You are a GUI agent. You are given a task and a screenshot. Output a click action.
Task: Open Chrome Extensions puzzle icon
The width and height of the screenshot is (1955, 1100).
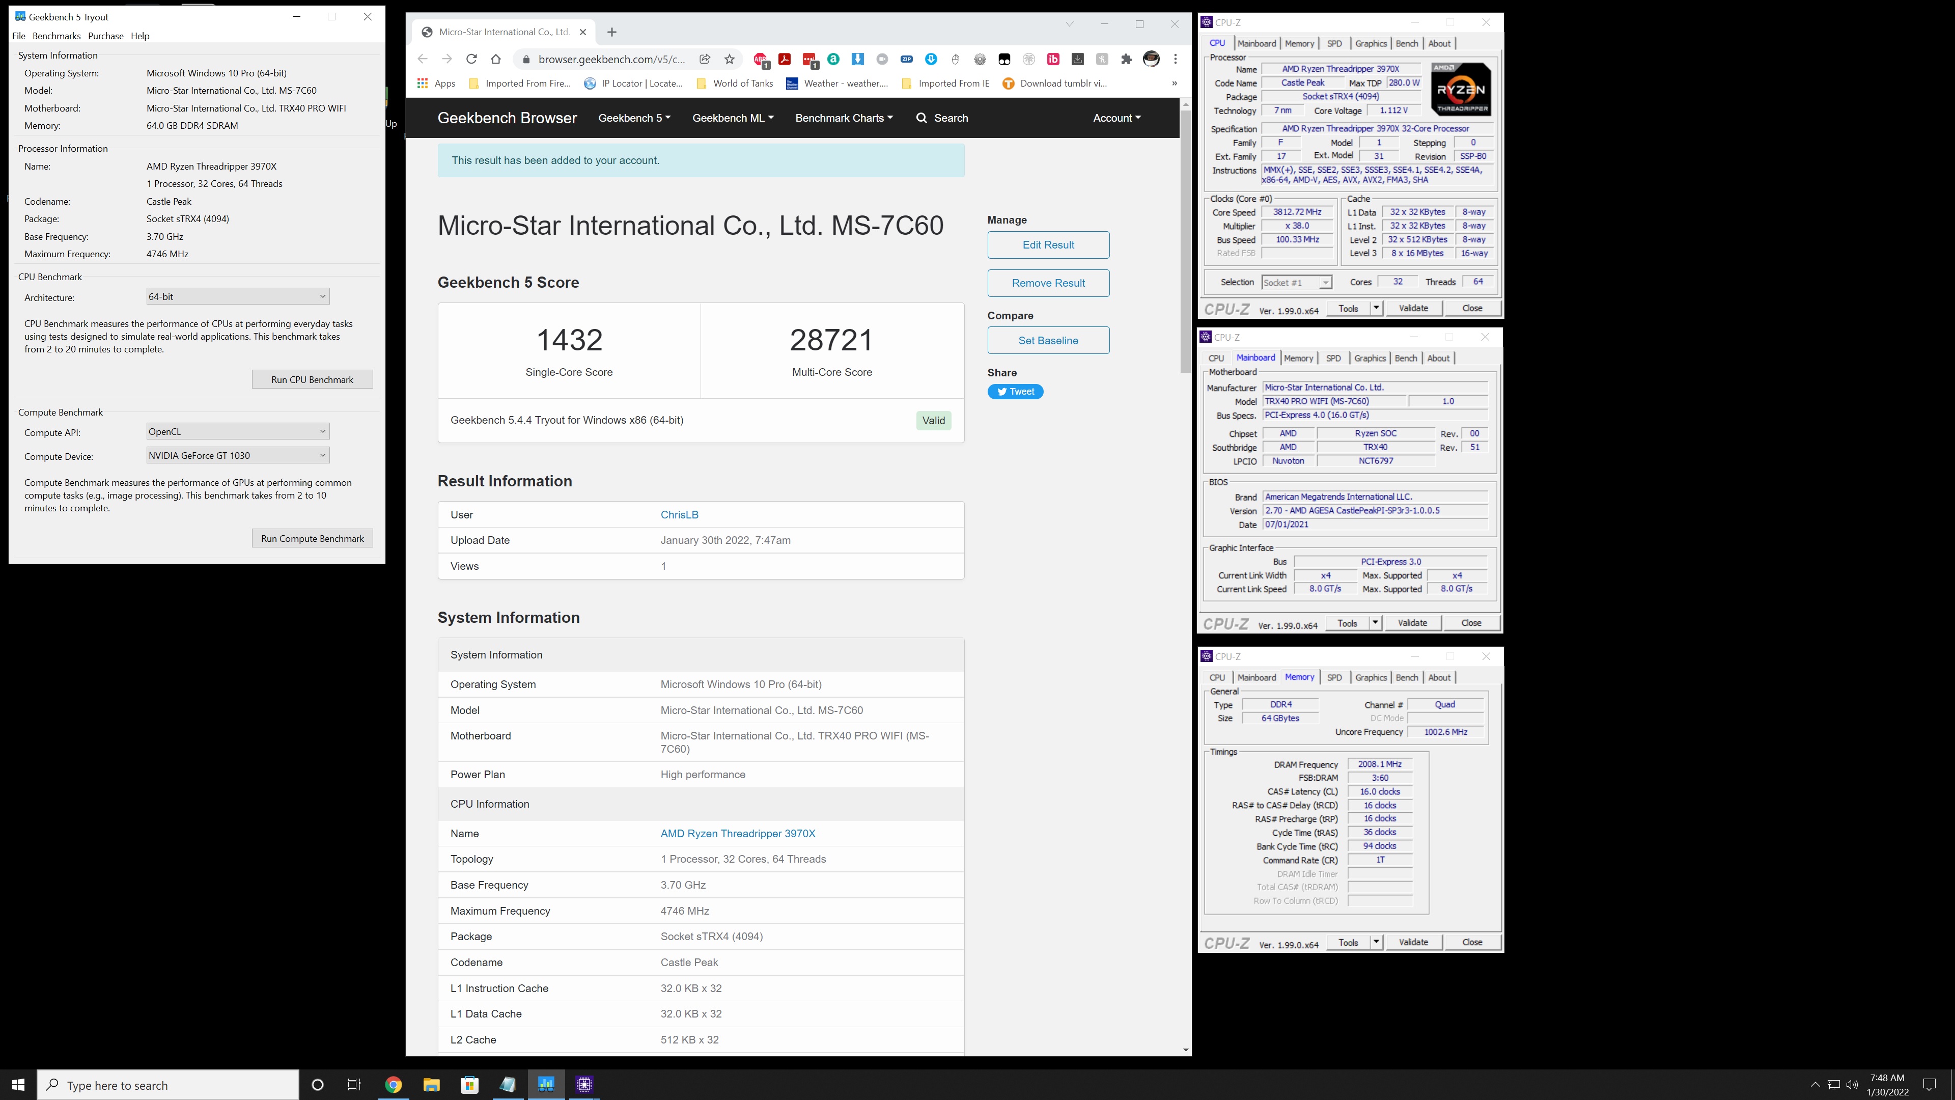click(1126, 59)
